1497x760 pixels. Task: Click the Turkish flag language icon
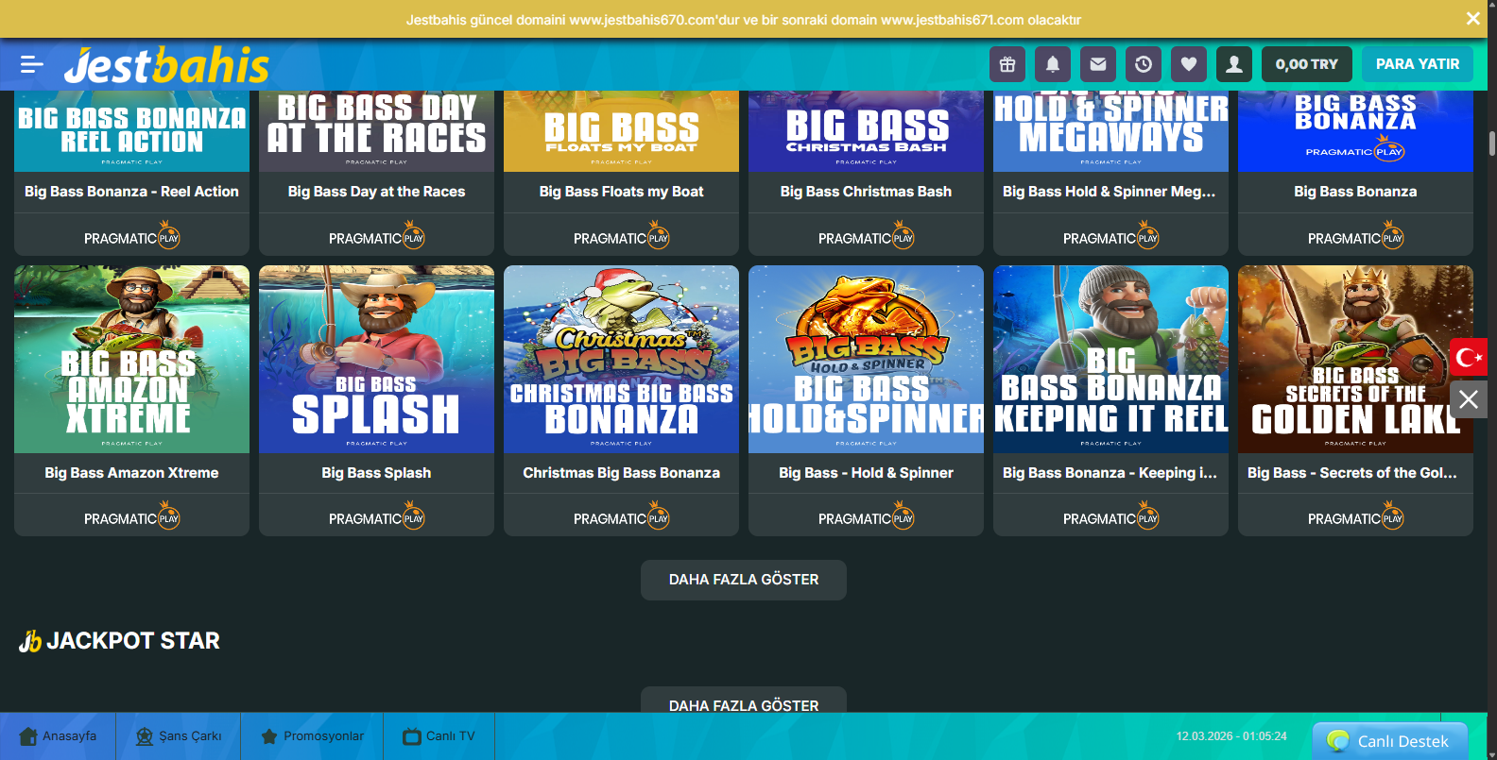click(x=1469, y=357)
